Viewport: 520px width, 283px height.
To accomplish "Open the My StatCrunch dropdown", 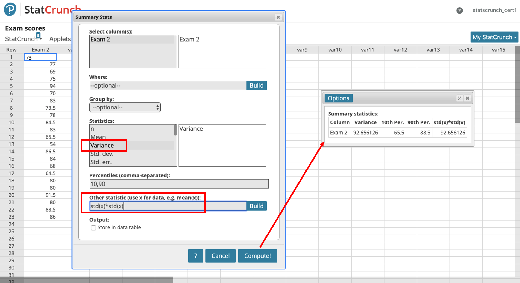I will tap(494, 37).
